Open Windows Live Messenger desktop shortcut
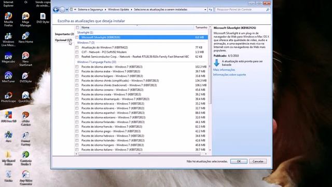 coord(8,39)
